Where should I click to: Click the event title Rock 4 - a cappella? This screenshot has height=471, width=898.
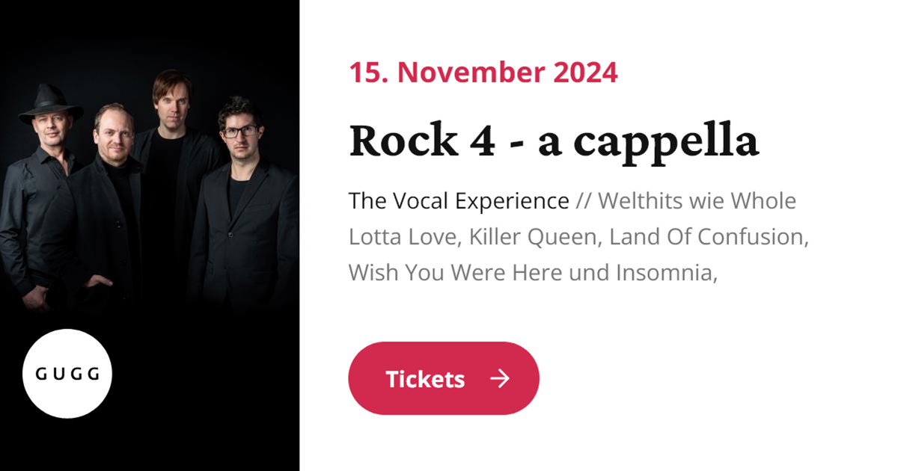[554, 141]
